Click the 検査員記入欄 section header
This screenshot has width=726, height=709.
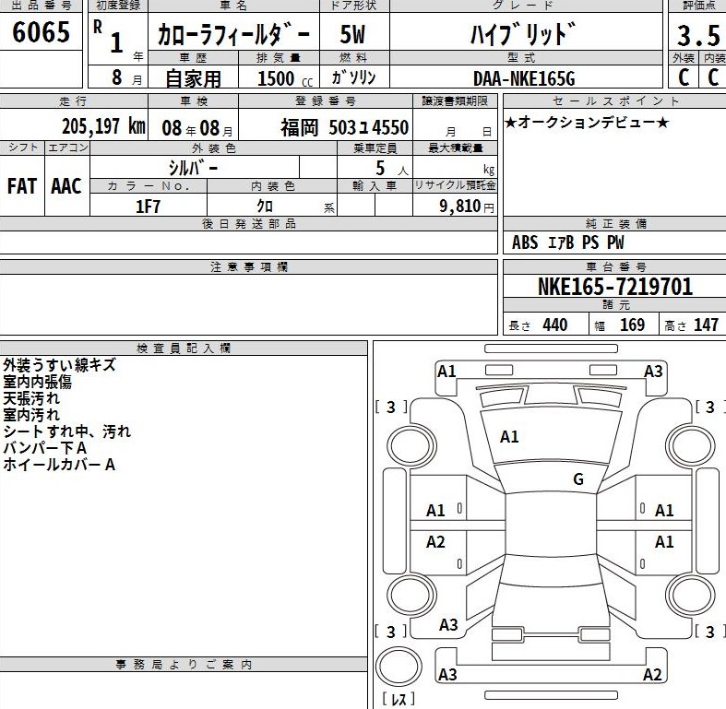click(x=184, y=349)
